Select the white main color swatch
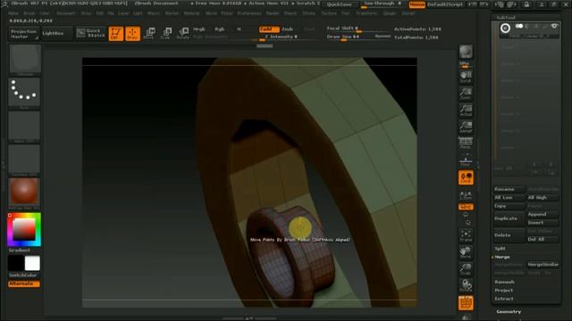 (32, 263)
